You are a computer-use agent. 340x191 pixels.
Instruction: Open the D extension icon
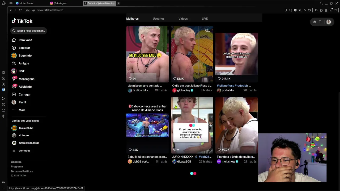pos(316,10)
